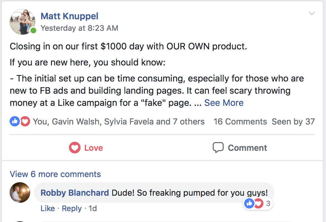Expand View 6 more comments
The width and height of the screenshot is (326, 222).
pos(55,174)
